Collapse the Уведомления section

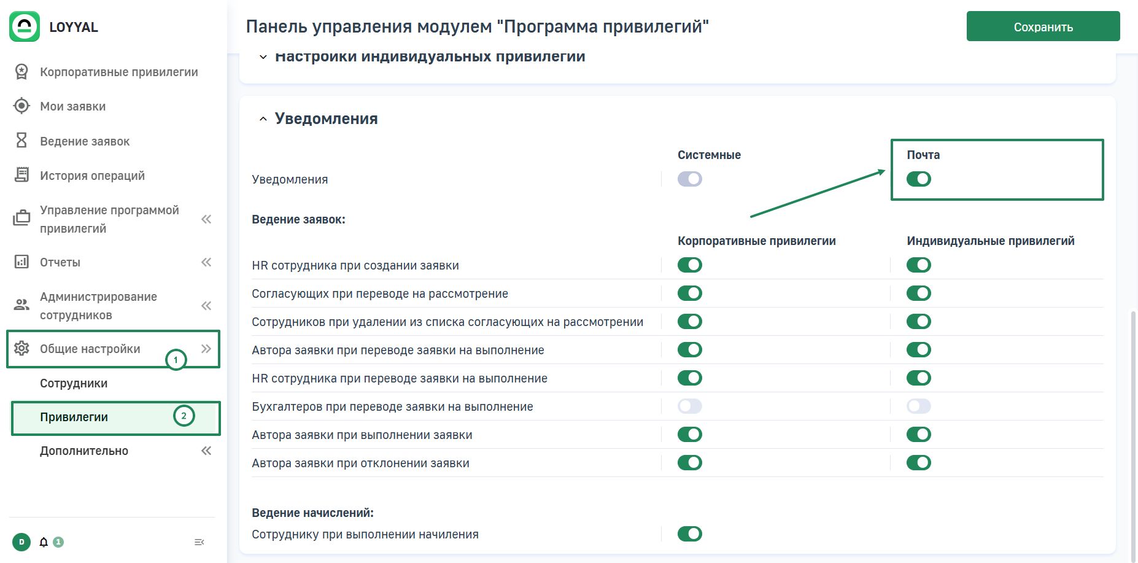(x=263, y=119)
